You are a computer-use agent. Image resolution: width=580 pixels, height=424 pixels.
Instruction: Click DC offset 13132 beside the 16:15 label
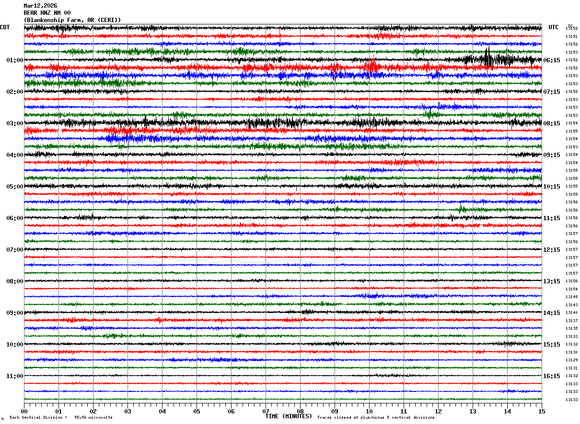coord(572,376)
